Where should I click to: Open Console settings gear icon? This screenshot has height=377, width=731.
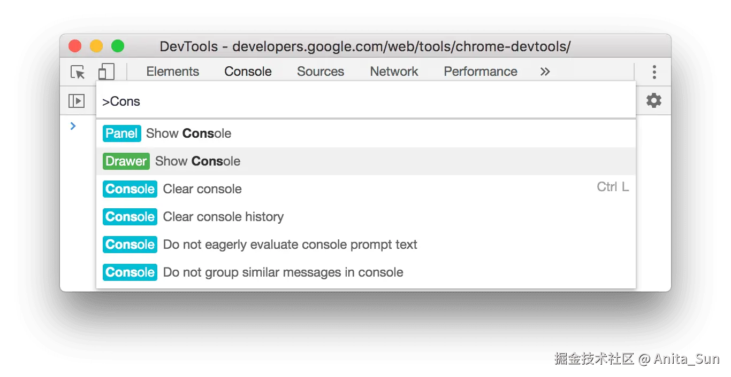click(653, 100)
